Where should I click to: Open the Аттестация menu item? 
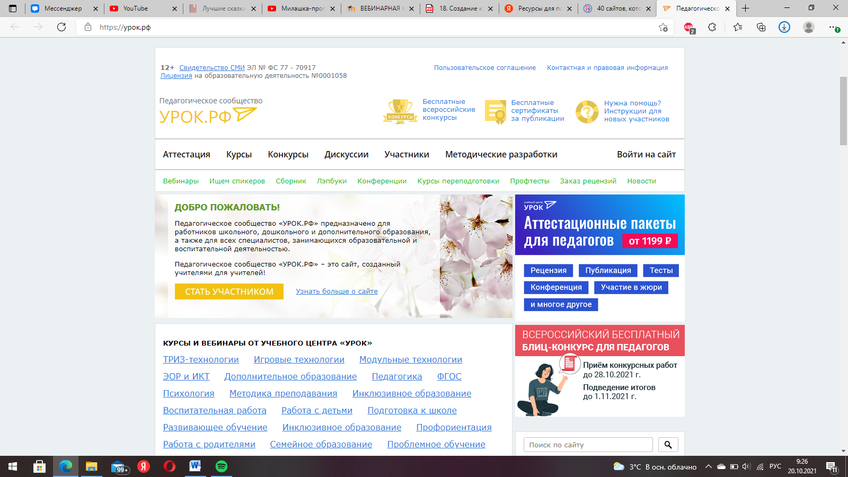pos(187,154)
